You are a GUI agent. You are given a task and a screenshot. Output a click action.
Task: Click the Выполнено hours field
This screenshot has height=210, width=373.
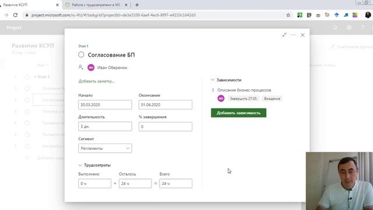94,184
